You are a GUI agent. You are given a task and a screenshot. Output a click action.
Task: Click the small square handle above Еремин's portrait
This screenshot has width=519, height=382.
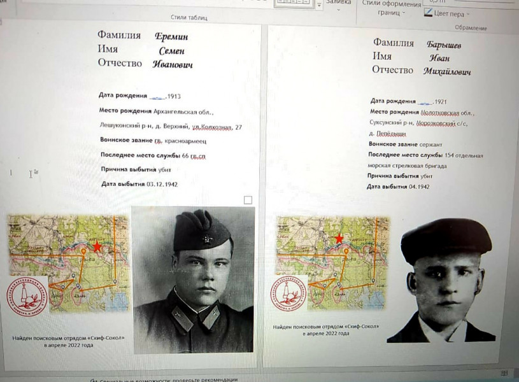click(x=248, y=200)
